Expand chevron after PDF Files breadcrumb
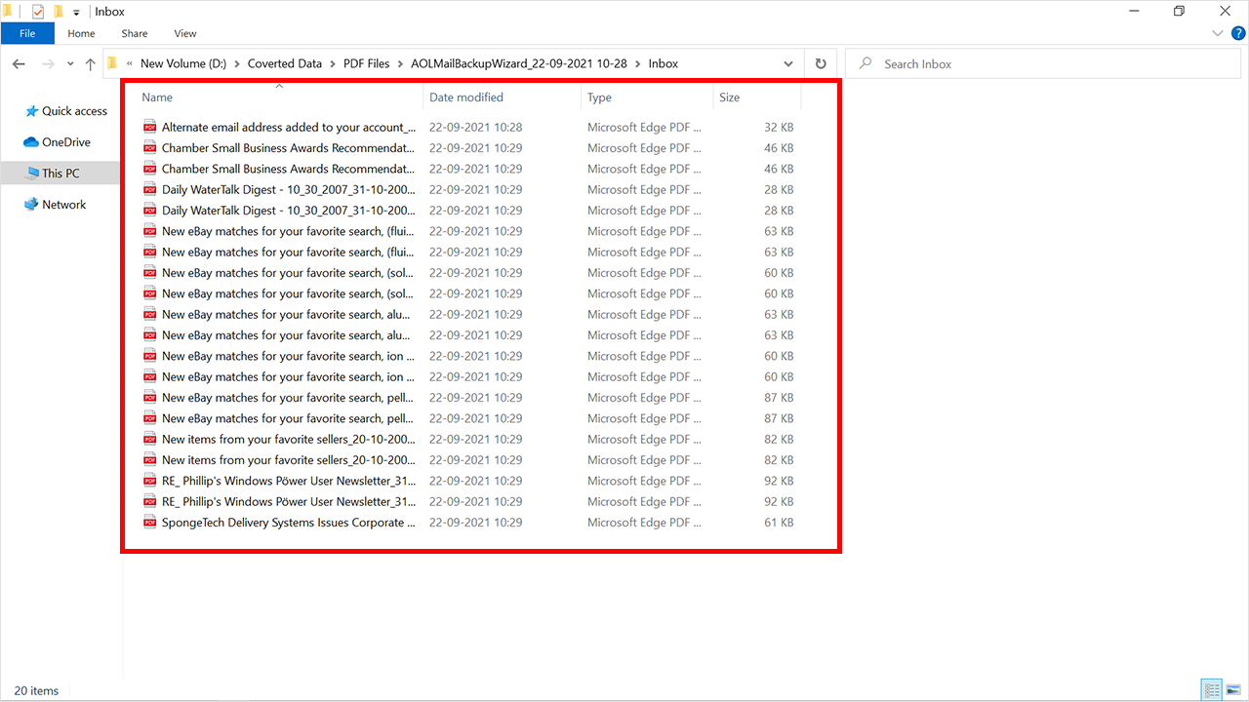The image size is (1249, 702). (x=400, y=63)
